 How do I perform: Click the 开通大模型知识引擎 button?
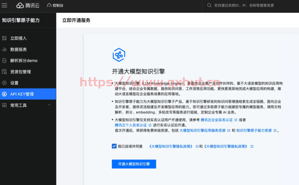coord(134,164)
